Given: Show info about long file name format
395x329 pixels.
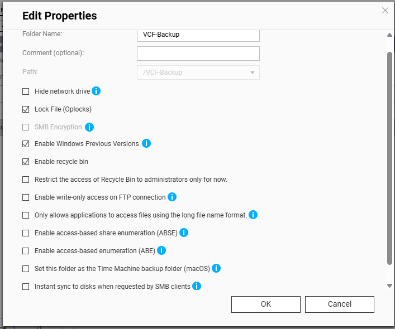Looking at the screenshot, I should point(253,215).
